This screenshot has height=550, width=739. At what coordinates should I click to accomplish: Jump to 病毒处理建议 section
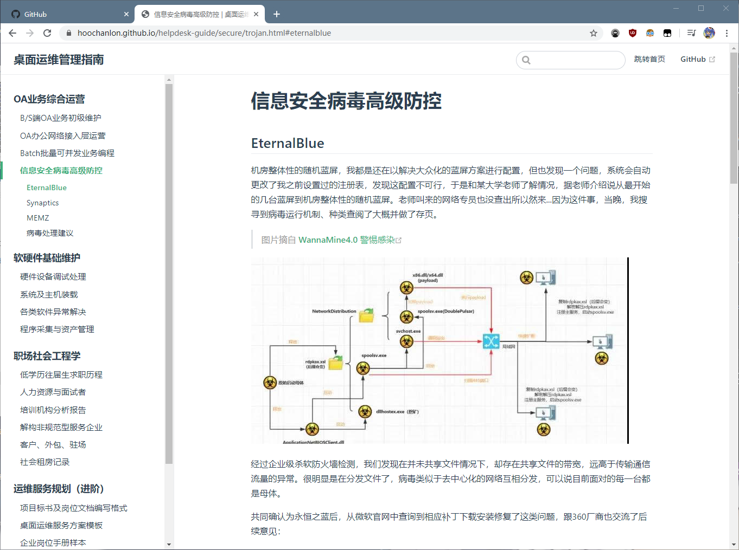(50, 233)
